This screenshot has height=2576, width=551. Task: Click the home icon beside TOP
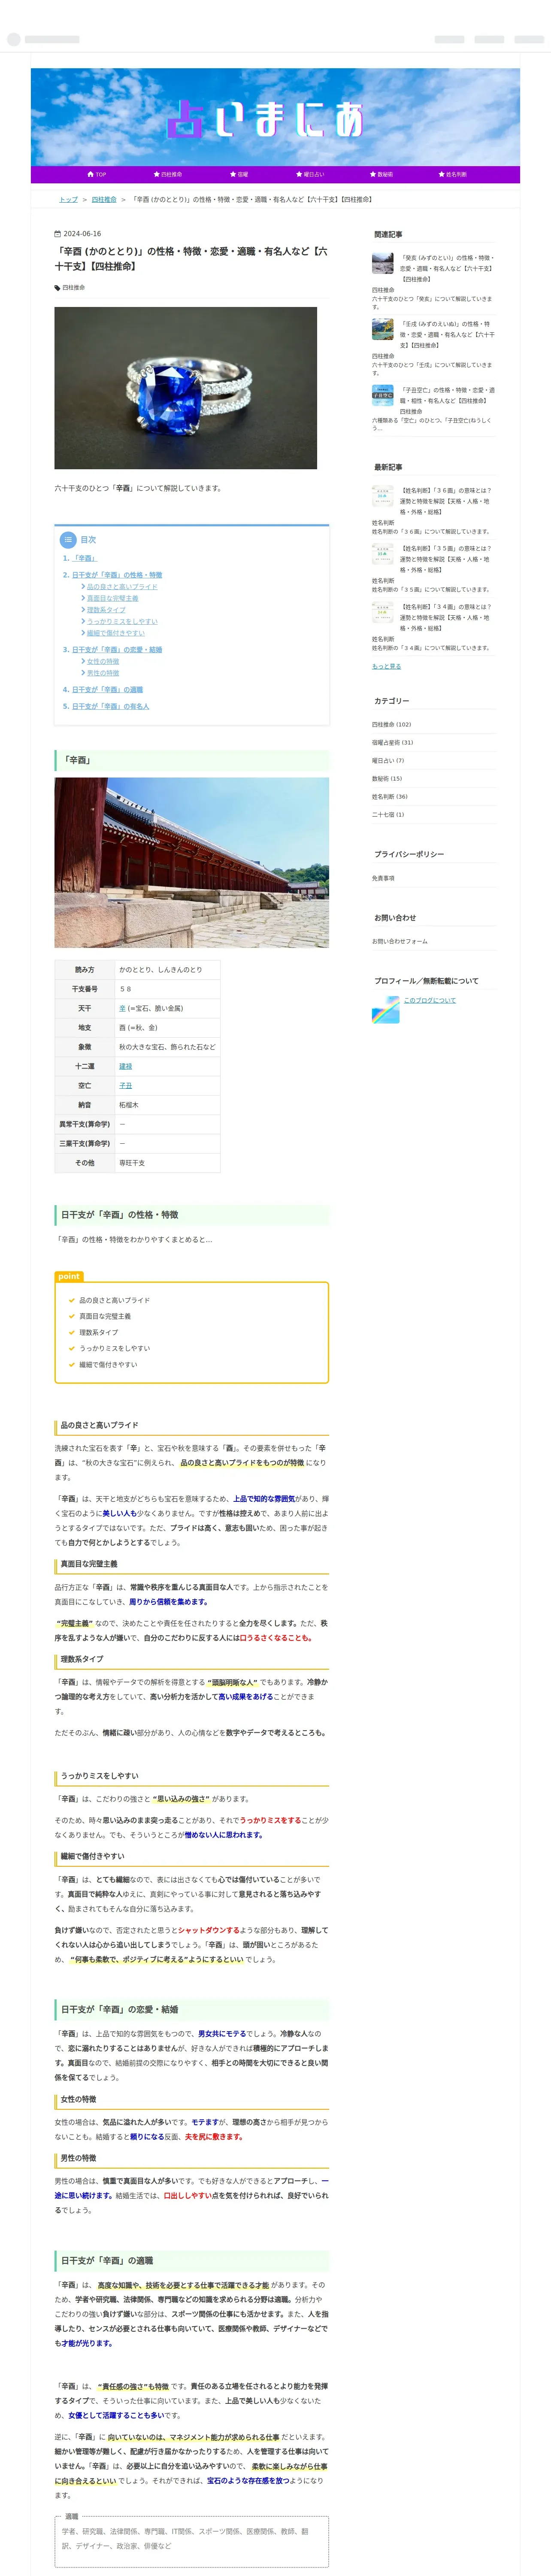coord(91,174)
